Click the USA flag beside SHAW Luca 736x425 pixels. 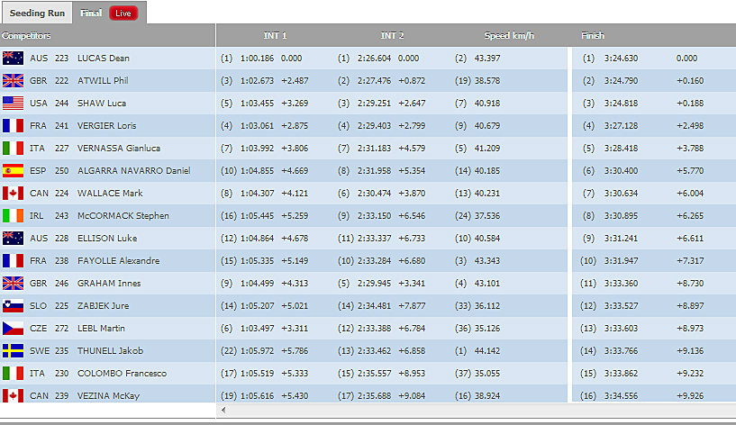point(13,104)
